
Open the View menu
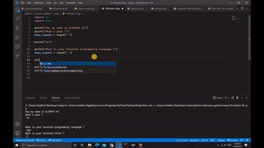(49, 3)
